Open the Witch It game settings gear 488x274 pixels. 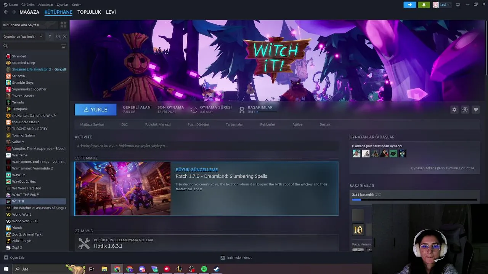454,110
